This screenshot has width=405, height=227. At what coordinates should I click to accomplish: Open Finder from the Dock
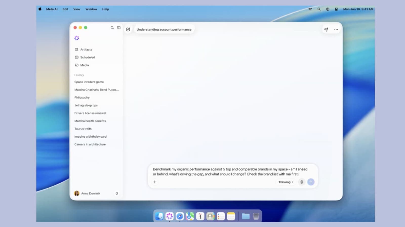click(x=159, y=216)
